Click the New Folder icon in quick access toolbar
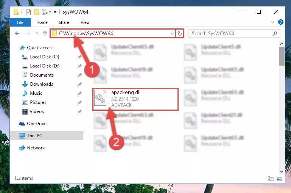Viewport: 291px width, 193px height. coord(37,12)
